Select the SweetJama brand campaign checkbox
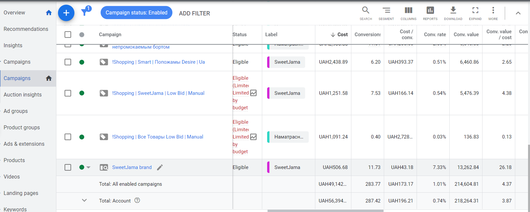Screen dimensions: 530x212 (x=68, y=167)
